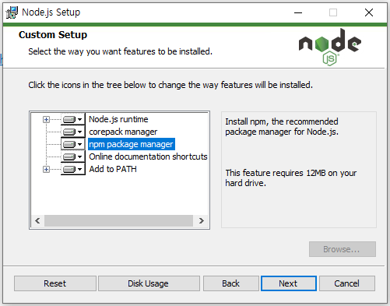Select the Node.js runtime tree item

(118, 119)
